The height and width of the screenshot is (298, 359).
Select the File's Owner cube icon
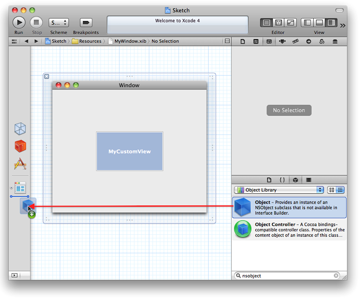pyautogui.click(x=20, y=128)
